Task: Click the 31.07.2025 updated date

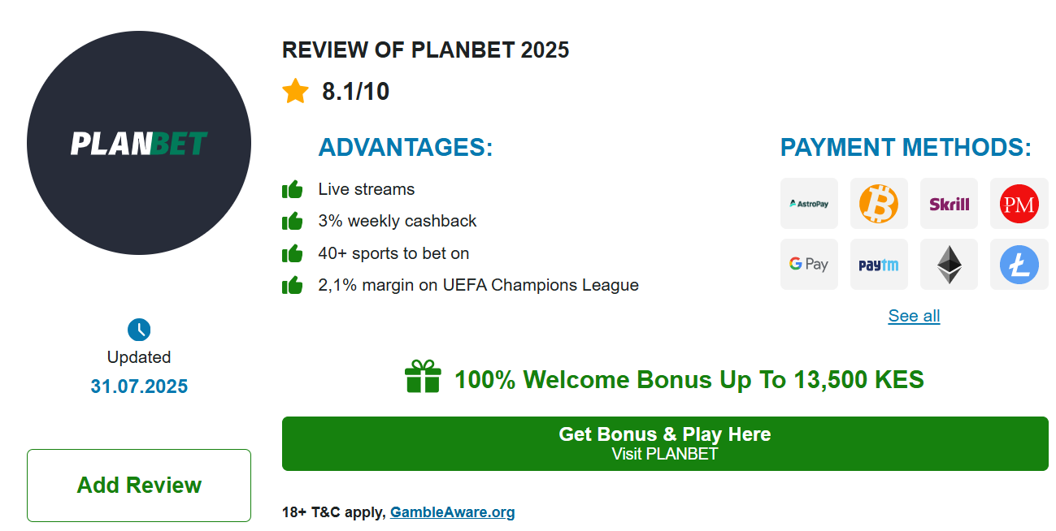Action: [x=139, y=386]
